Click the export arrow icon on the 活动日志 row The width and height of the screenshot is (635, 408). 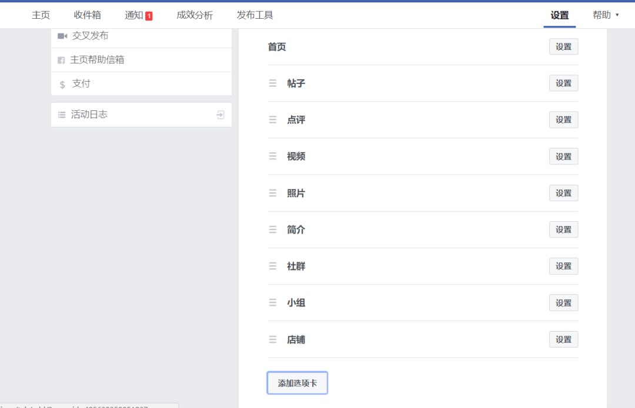pyautogui.click(x=219, y=114)
